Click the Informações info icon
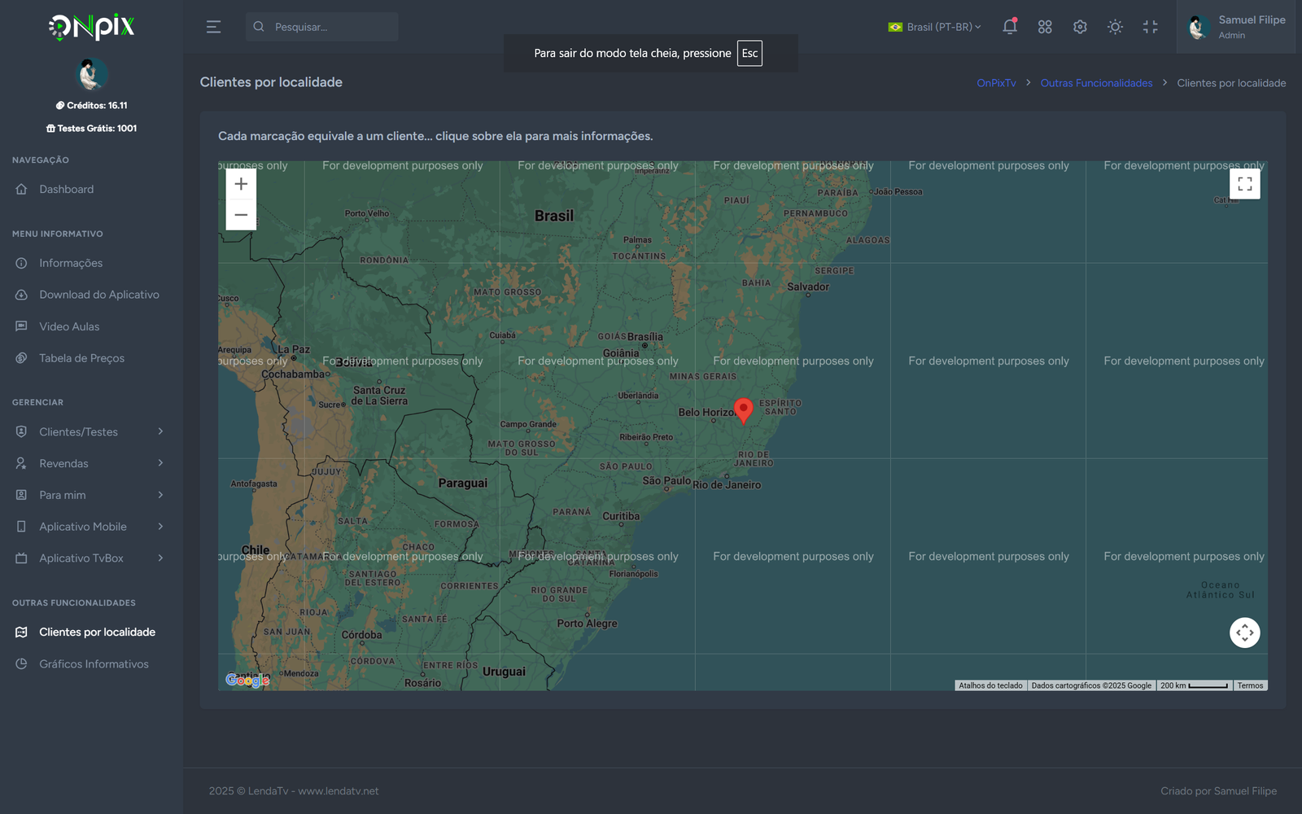 21,263
